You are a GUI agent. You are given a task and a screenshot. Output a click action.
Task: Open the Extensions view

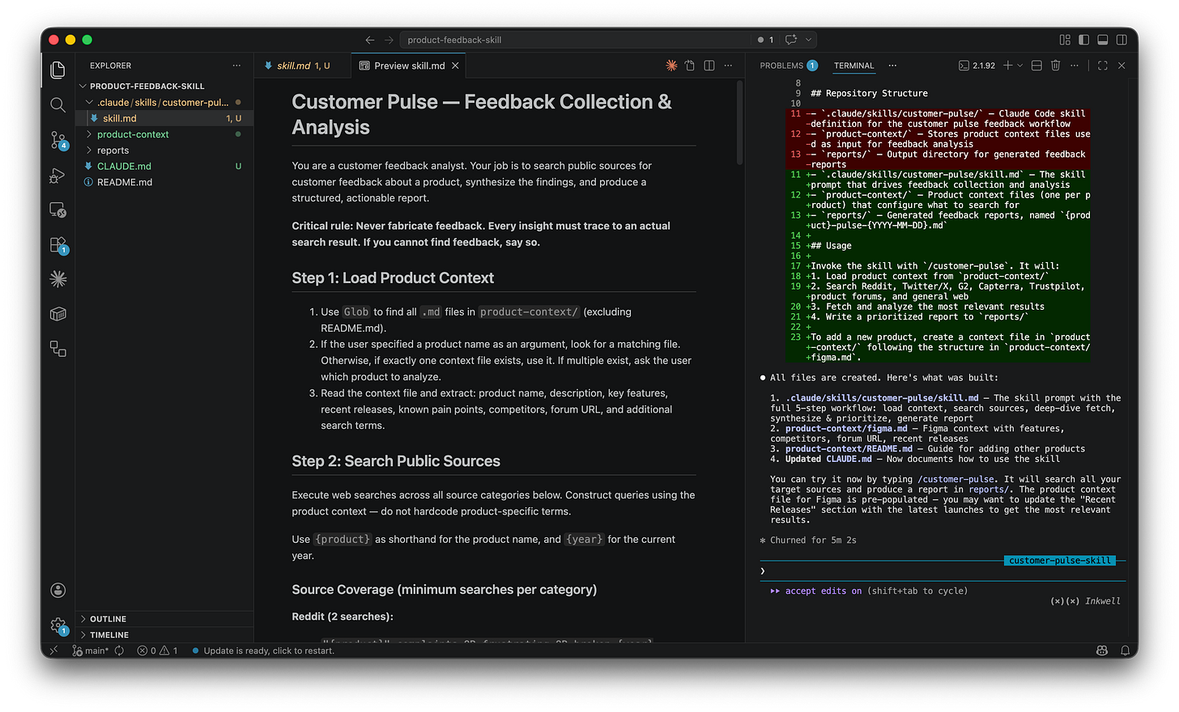57,244
